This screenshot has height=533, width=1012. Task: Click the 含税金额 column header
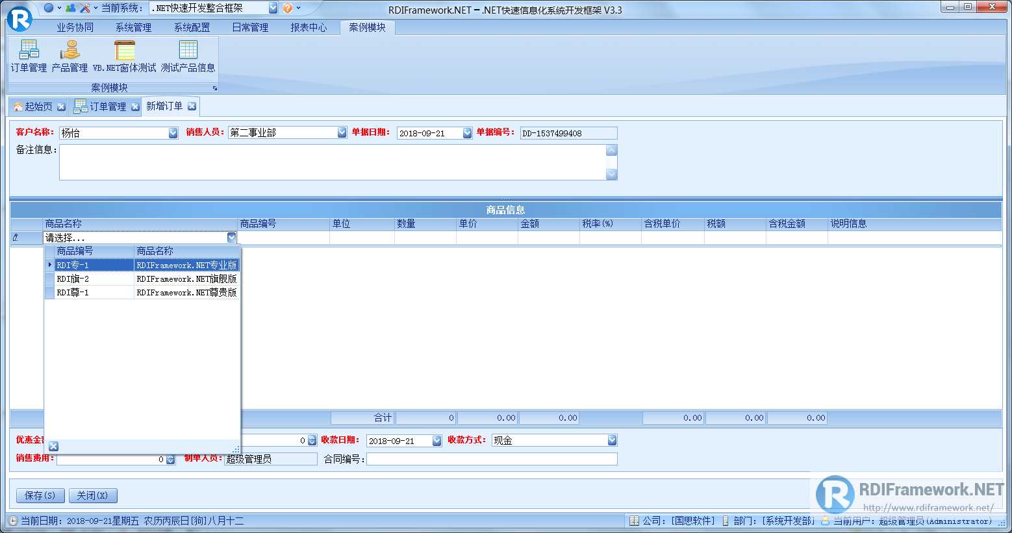click(797, 223)
